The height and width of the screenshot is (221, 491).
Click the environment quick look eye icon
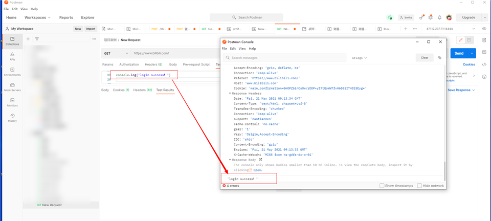click(484, 29)
